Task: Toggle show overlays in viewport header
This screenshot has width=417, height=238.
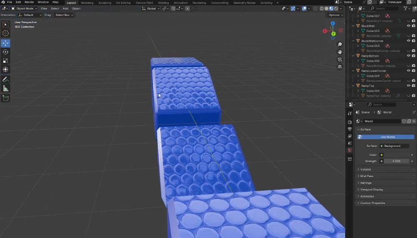Action: click(304, 8)
